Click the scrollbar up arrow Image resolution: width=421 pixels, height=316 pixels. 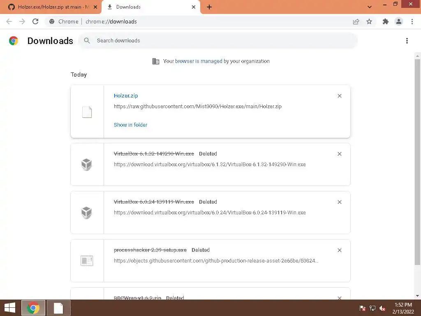417,56
